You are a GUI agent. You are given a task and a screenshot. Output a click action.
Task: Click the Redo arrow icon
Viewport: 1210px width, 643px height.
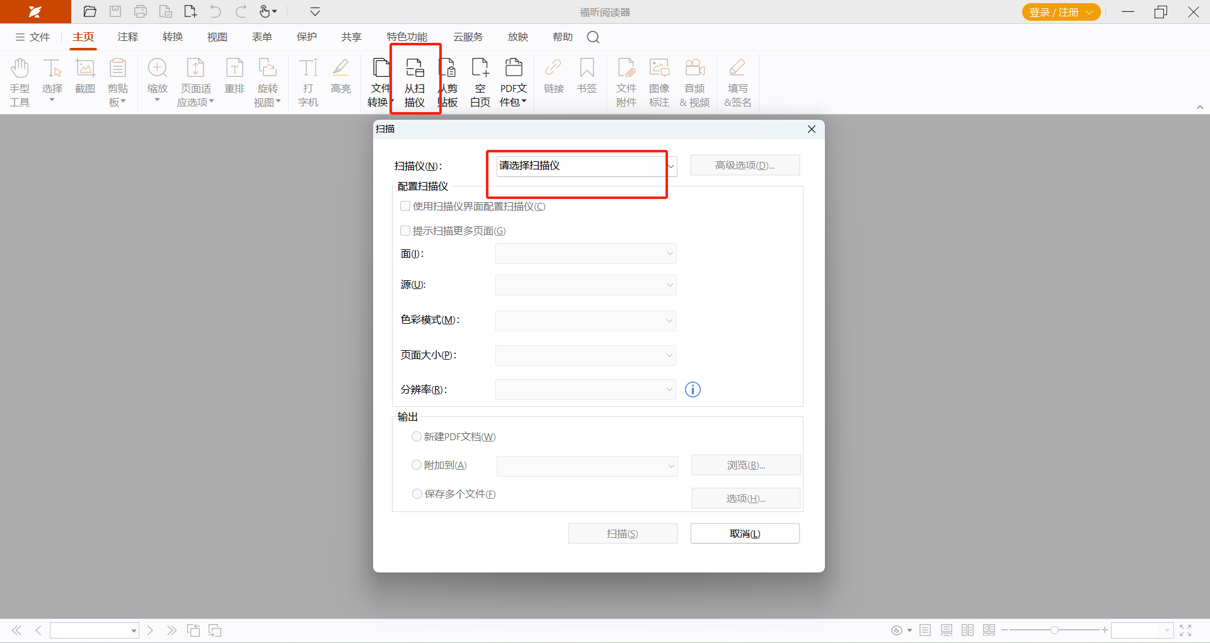(241, 11)
